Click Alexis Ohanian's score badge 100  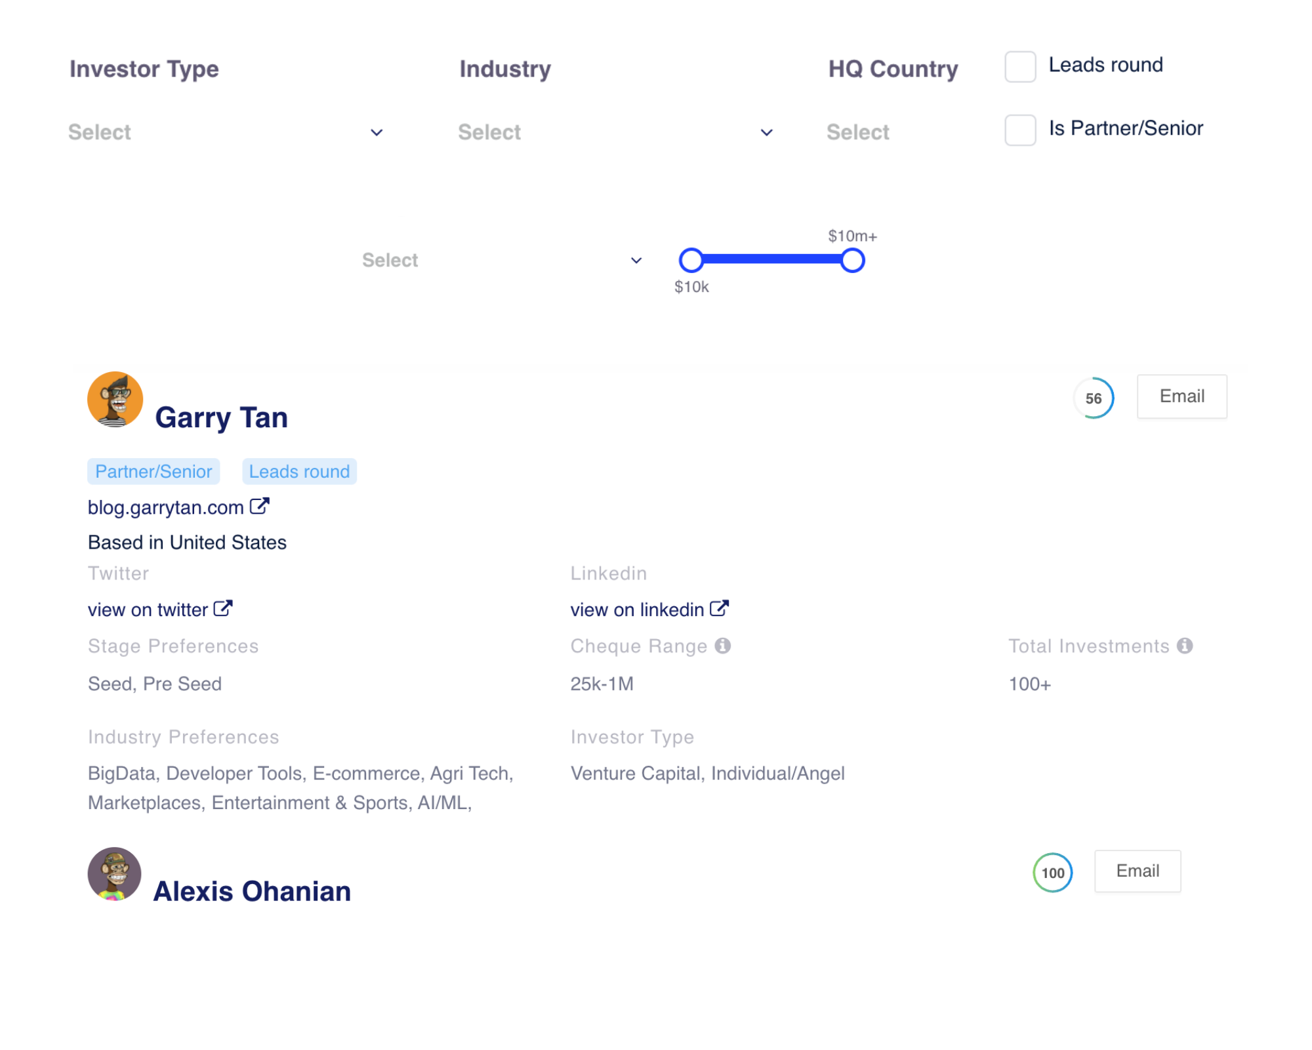pos(1053,873)
